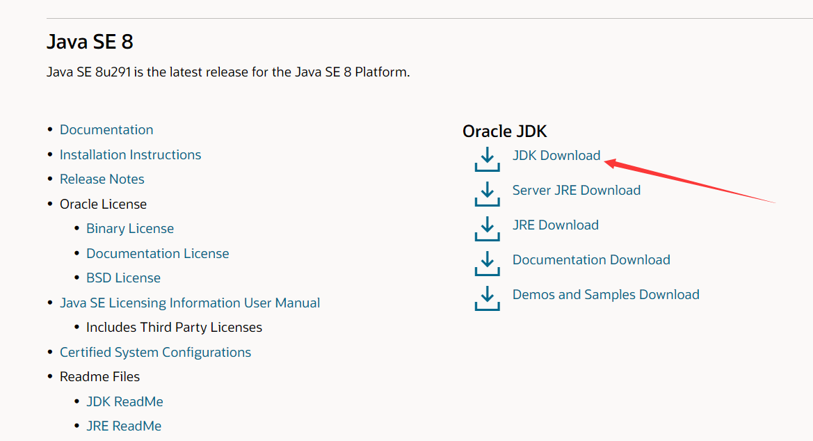Screen dimensions: 813x441
Task: Open Java SE Licensing Information User Manual
Action: coord(190,303)
